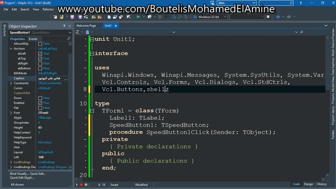336x189 pixels.
Task: Collapse the TForm1 class code fold
Action: click(92, 111)
